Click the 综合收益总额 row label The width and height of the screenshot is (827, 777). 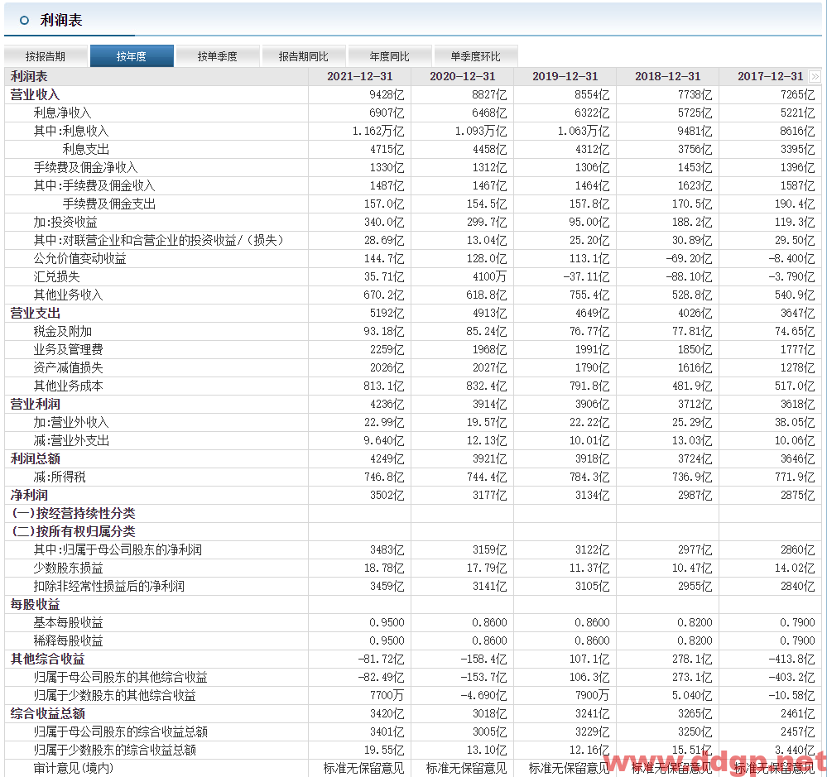click(x=47, y=714)
